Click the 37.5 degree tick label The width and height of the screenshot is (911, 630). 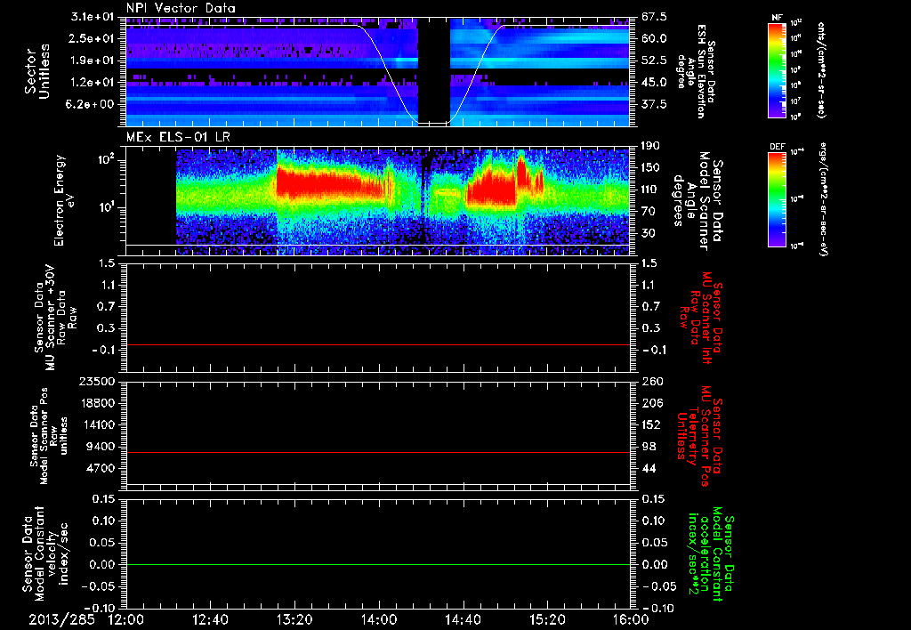pos(654,104)
